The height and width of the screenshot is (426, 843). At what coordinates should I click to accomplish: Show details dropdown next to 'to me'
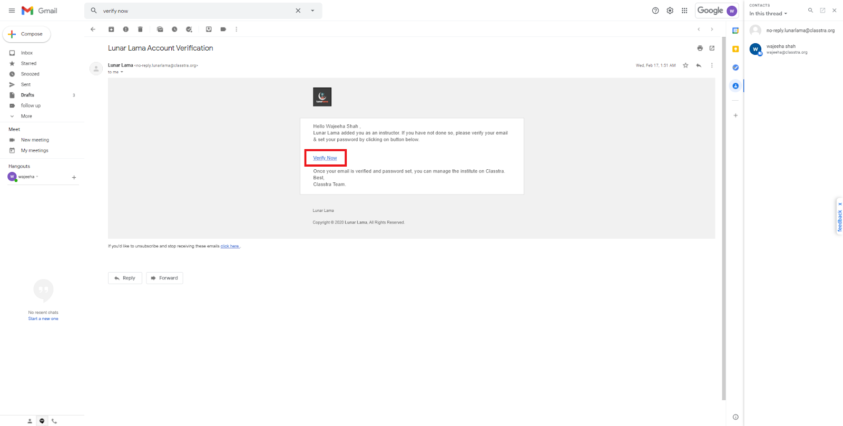122,72
